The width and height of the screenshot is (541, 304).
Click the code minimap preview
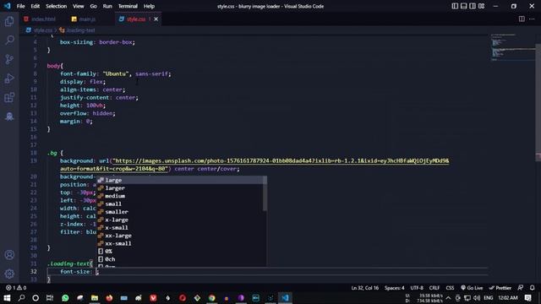513,47
